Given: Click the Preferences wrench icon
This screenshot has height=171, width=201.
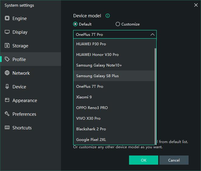Looking at the screenshot, I should (x=7, y=114).
